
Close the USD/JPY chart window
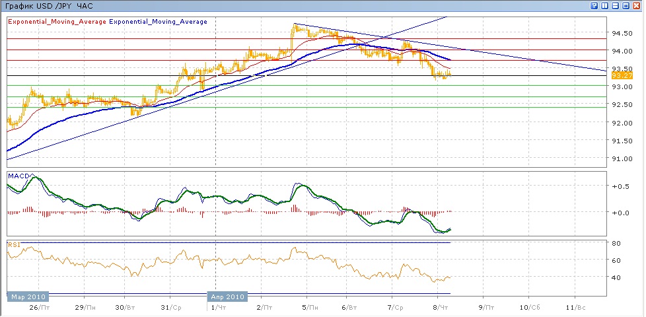[637, 5]
